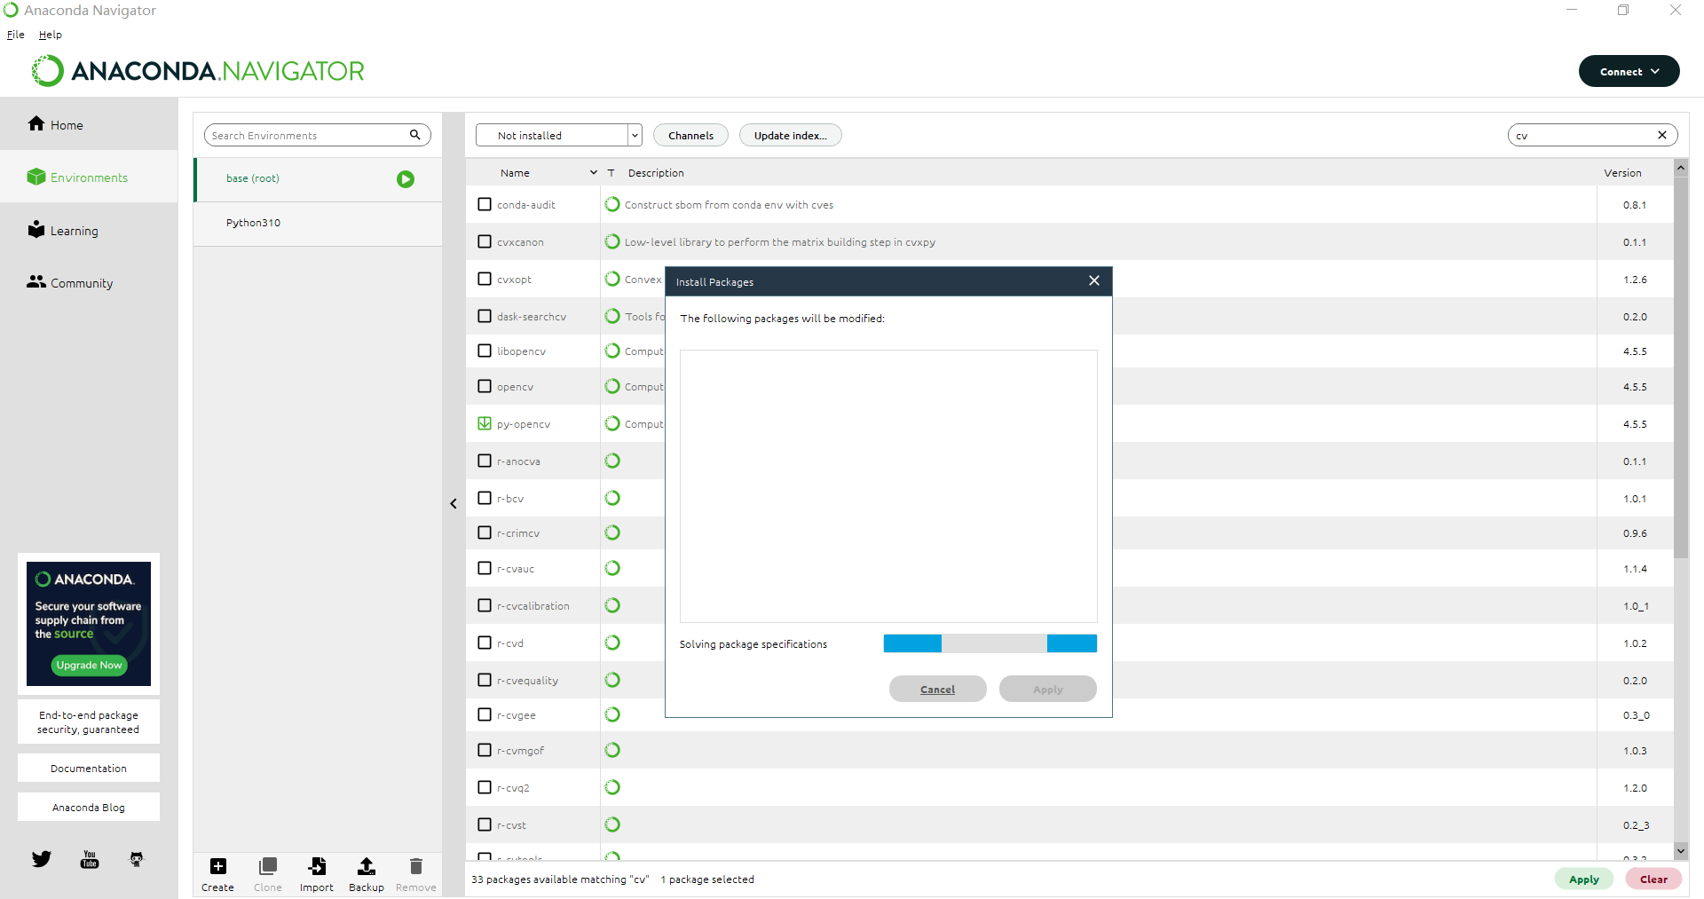
Task: Click the bottom green Apply button
Action: click(1584, 879)
